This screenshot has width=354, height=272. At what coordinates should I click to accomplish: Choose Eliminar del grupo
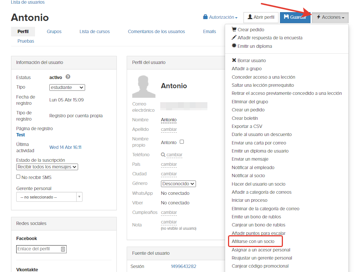tap(250, 101)
